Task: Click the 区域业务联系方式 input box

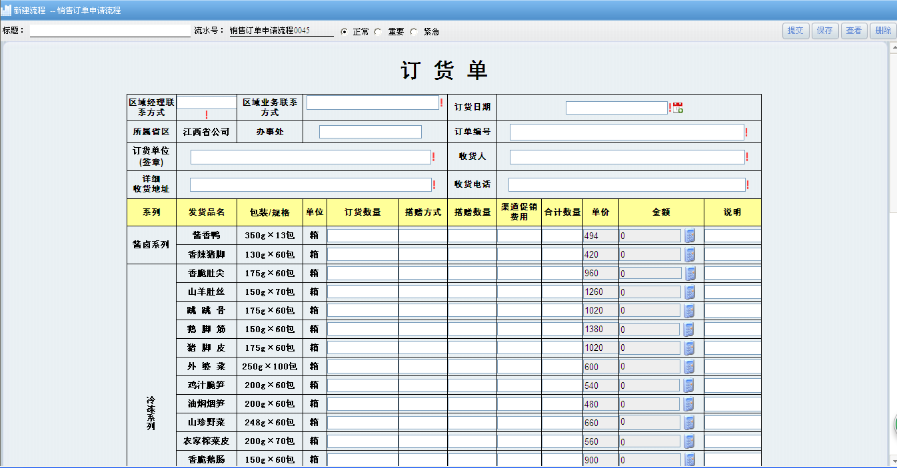Action: coord(373,103)
